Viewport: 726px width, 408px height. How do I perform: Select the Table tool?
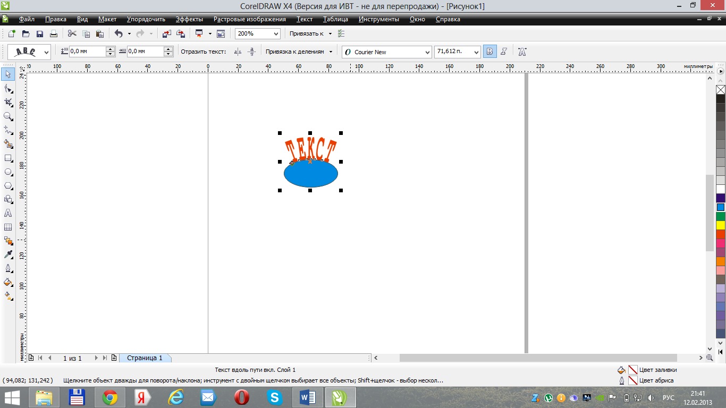(8, 227)
